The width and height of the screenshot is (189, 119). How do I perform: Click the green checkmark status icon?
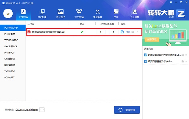tap(82, 32)
